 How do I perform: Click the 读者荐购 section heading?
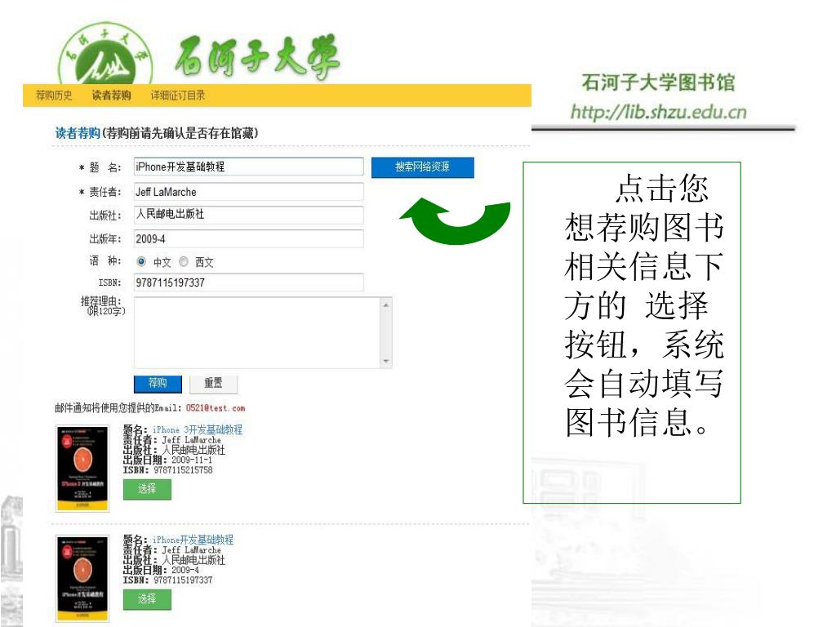pos(78,133)
